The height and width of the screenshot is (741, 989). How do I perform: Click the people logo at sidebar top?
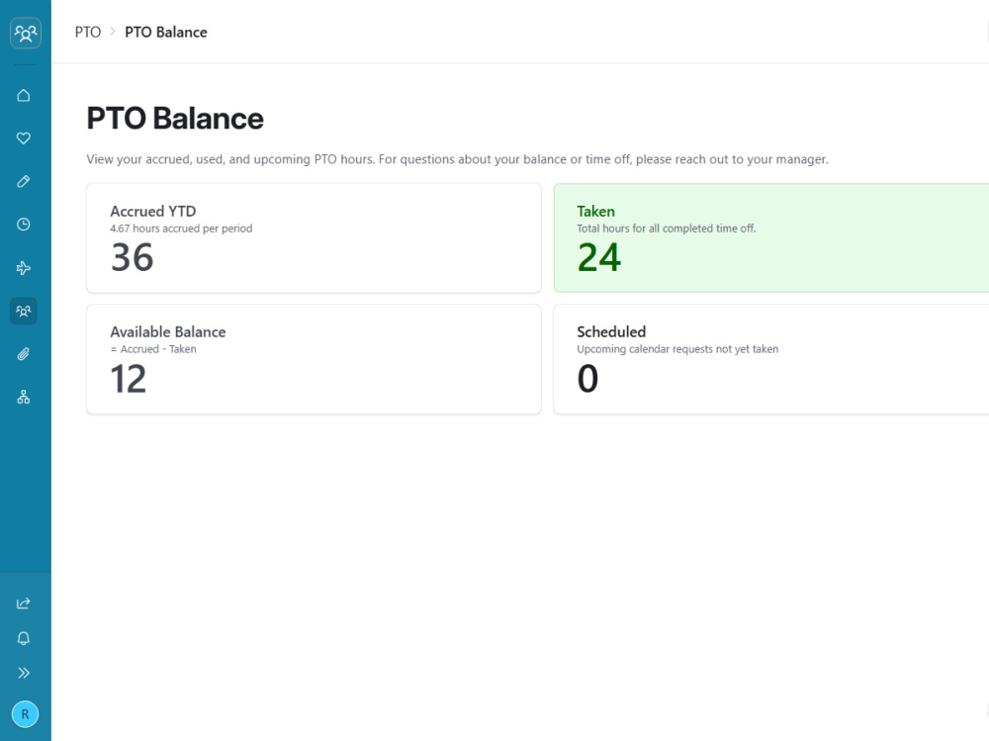click(26, 33)
